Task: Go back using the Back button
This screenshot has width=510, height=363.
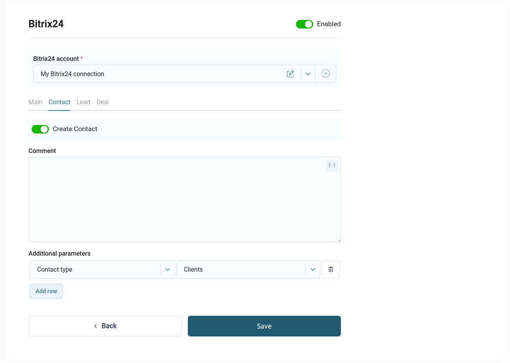Action: coord(105,326)
